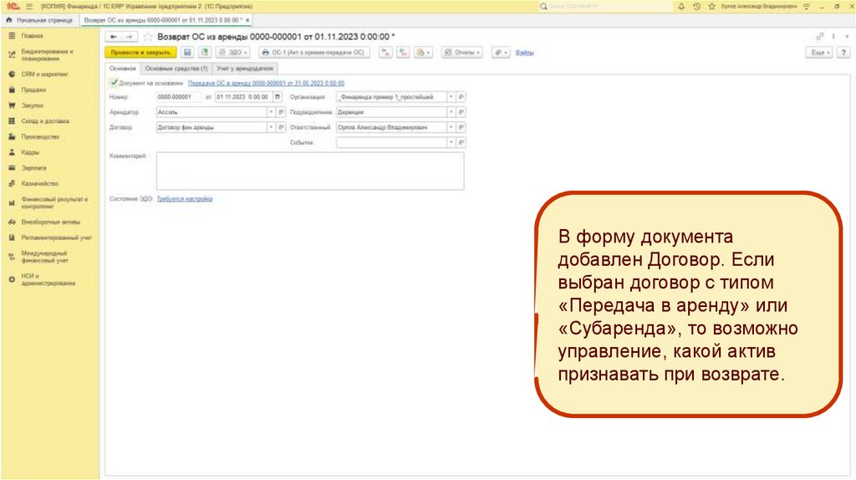Switch to 'Основные средства (1)' tab

(176, 68)
